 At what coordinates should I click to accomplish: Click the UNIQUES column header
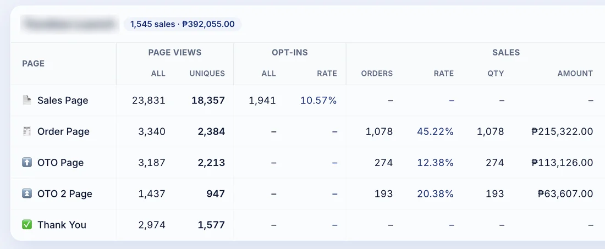coord(207,73)
